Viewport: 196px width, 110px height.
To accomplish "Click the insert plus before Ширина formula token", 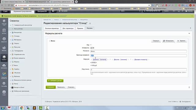I will point(92,60).
